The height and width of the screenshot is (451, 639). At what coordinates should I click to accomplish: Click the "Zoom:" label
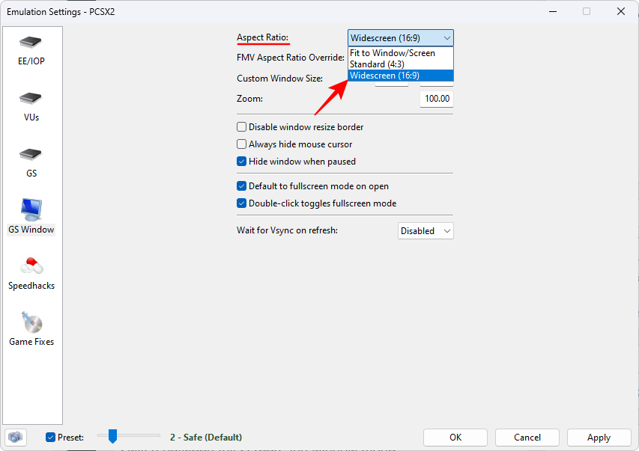click(x=249, y=99)
